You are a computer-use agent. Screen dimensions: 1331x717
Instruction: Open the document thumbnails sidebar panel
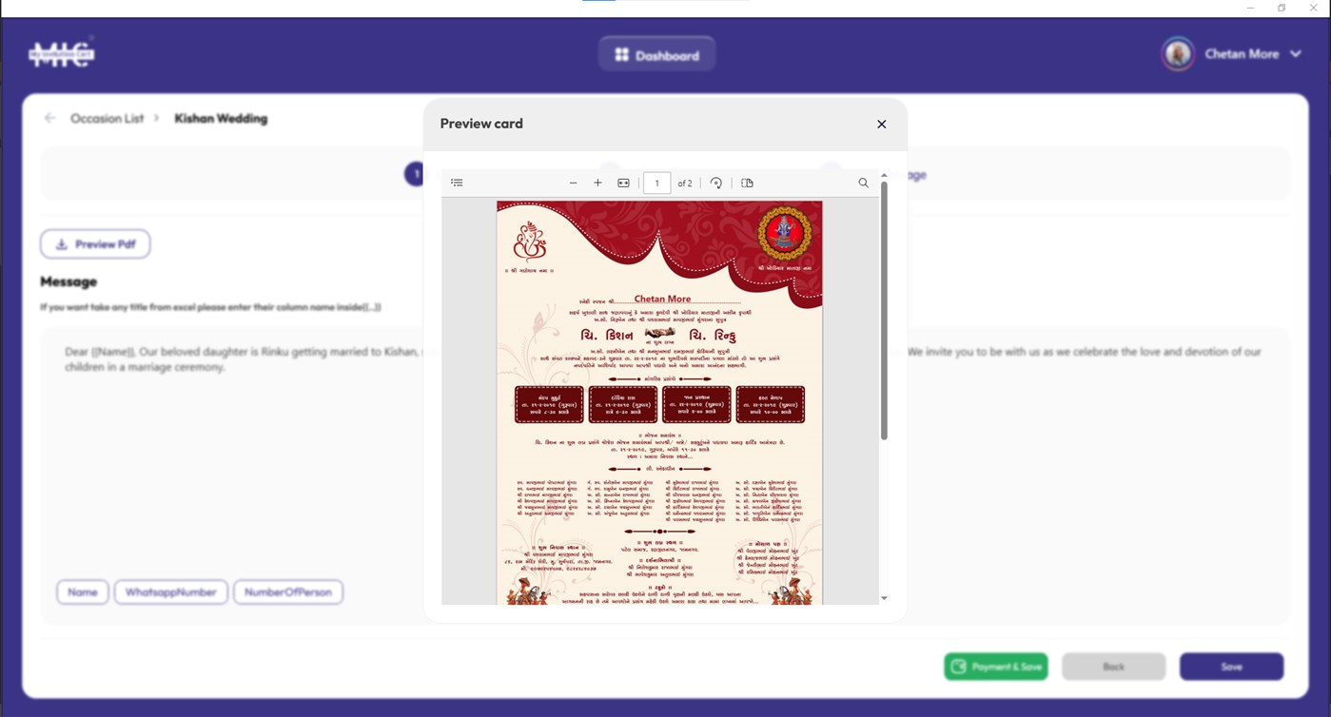[x=457, y=182]
